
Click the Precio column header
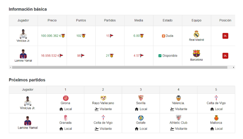[52, 20]
